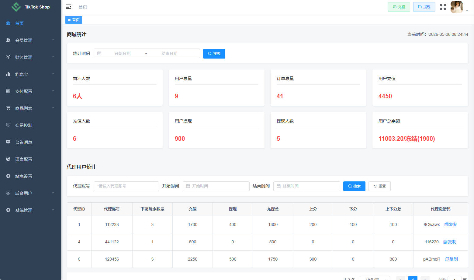The image size is (474, 280).
Task: Open the 公告消息 menu item
Action: pos(30,142)
